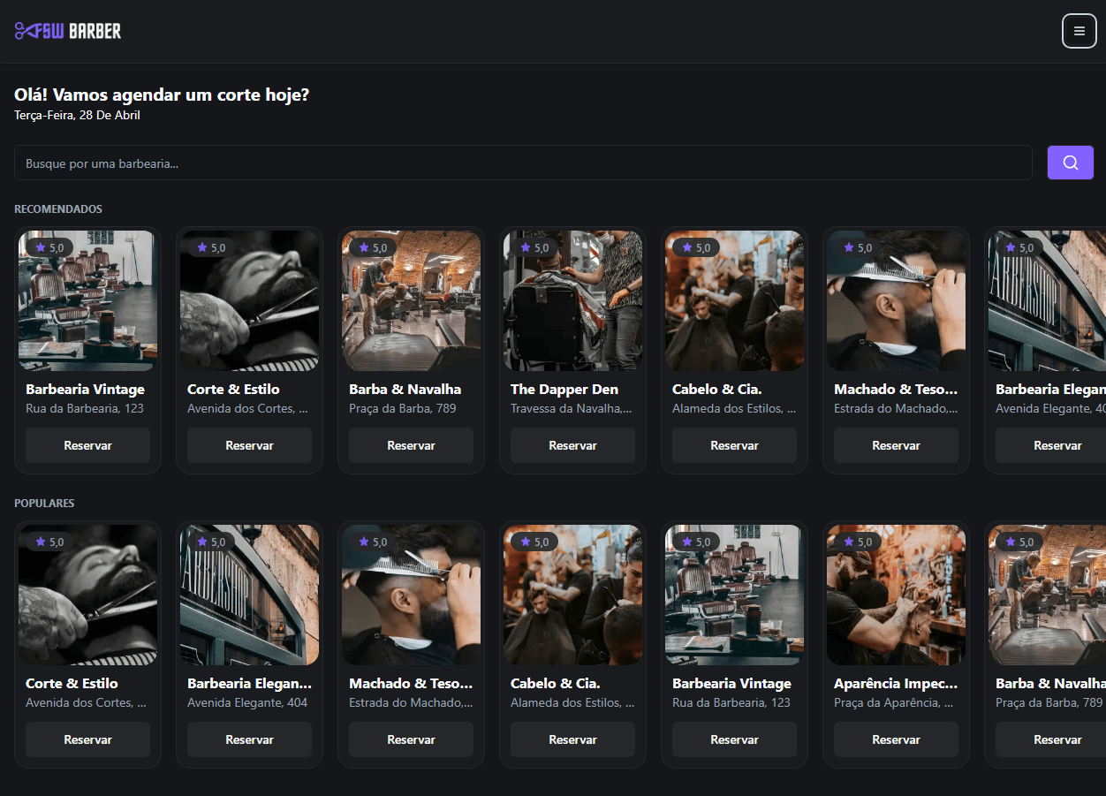
Task: Focus the 'Busque por uma barbearia' search field
Action: (x=523, y=163)
